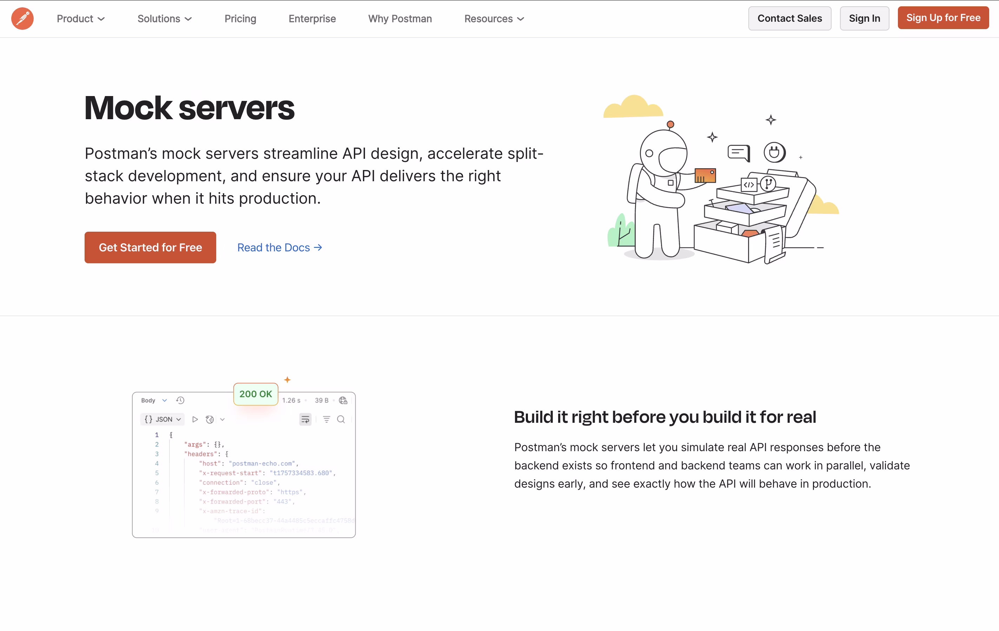Click Get Started for Free button
The height and width of the screenshot is (631, 999).
tap(150, 247)
